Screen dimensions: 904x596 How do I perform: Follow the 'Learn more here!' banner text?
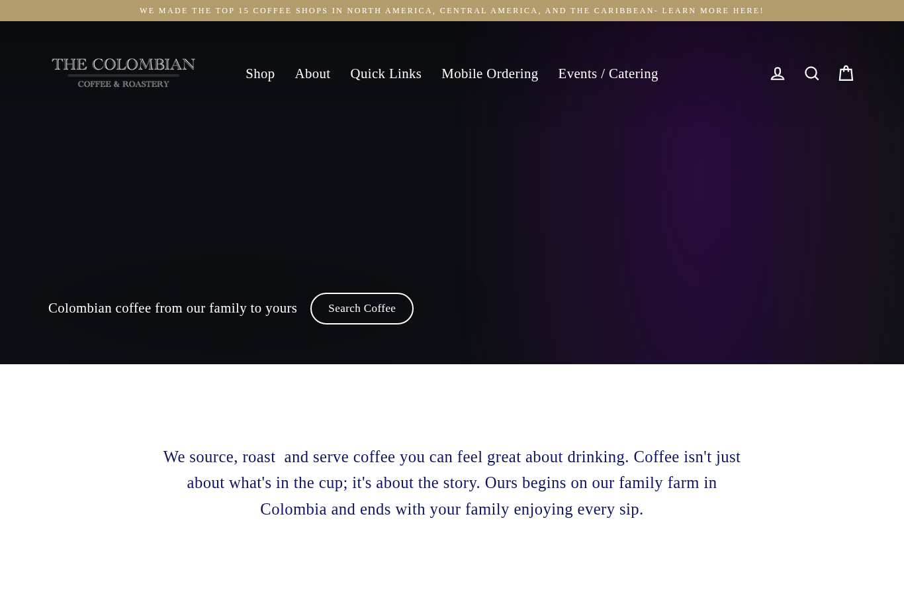713,11
